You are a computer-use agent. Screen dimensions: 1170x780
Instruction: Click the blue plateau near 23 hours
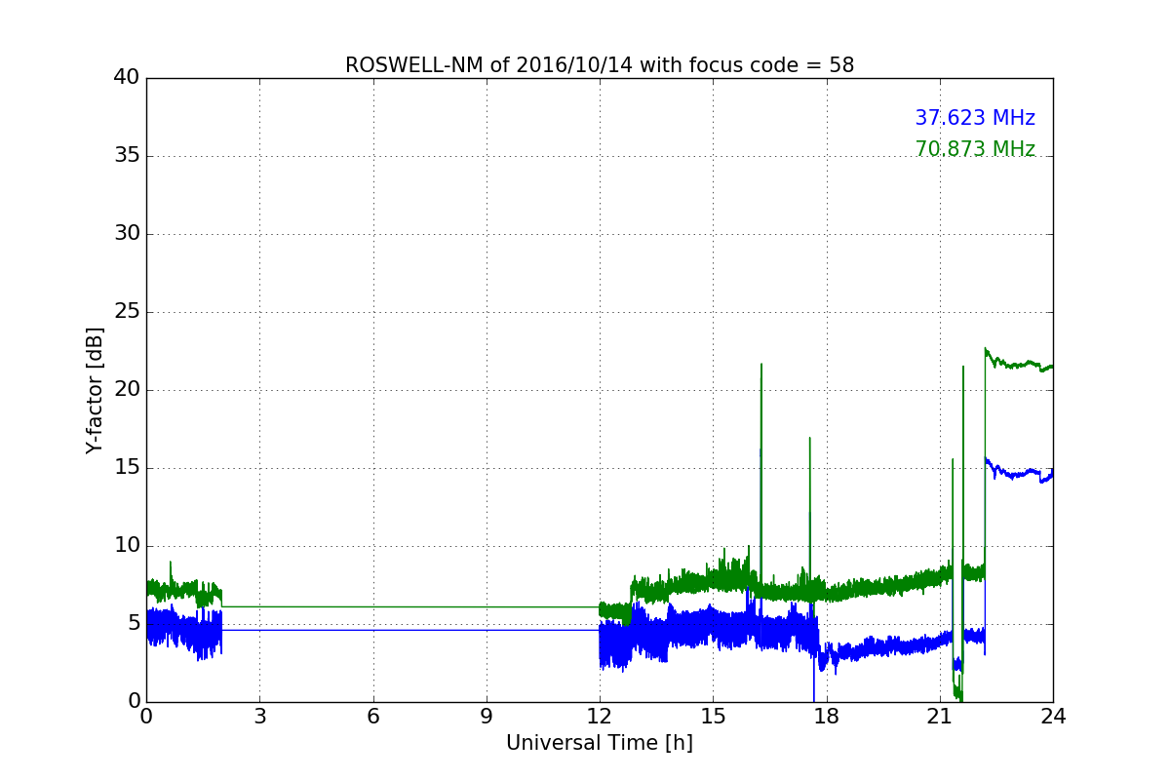(x=1019, y=474)
